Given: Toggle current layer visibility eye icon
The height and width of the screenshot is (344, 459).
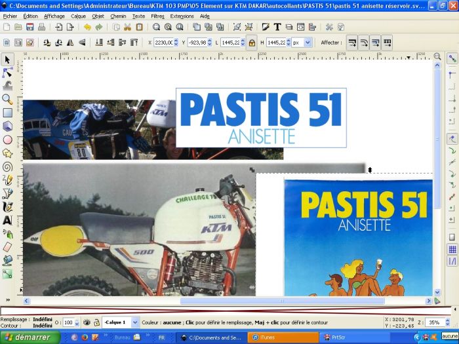Looking at the screenshot, I should (86, 322).
